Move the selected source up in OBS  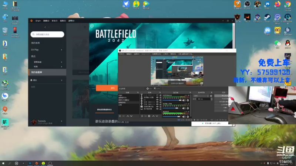tap(153, 116)
